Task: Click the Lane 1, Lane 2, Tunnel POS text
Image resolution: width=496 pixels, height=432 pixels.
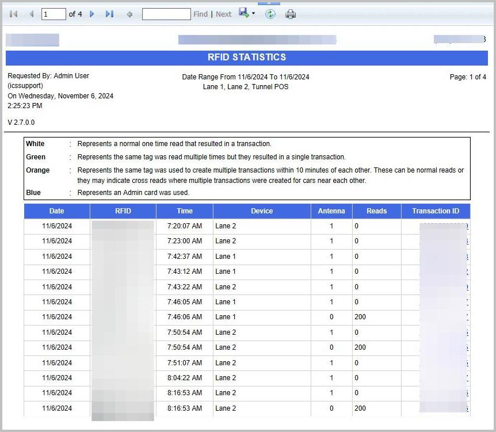Action: 246,87
